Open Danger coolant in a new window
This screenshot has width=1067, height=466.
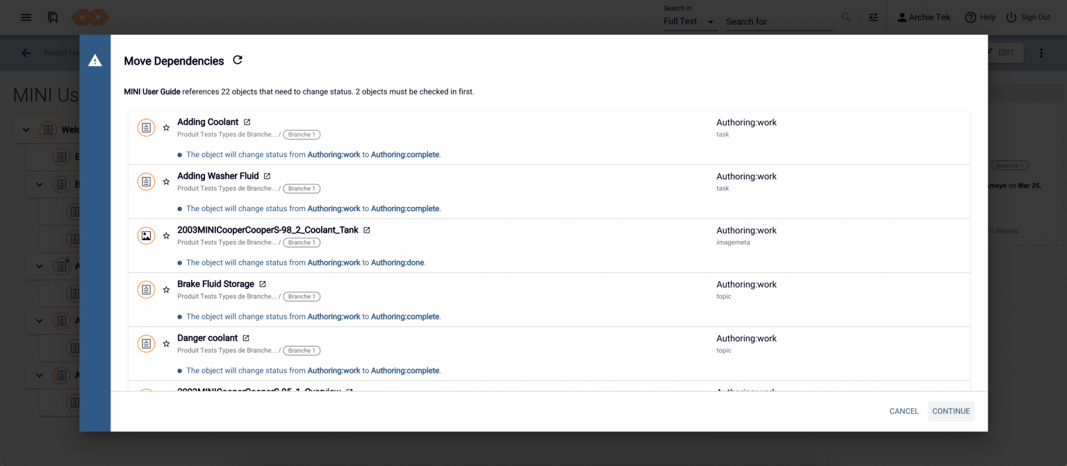click(246, 338)
